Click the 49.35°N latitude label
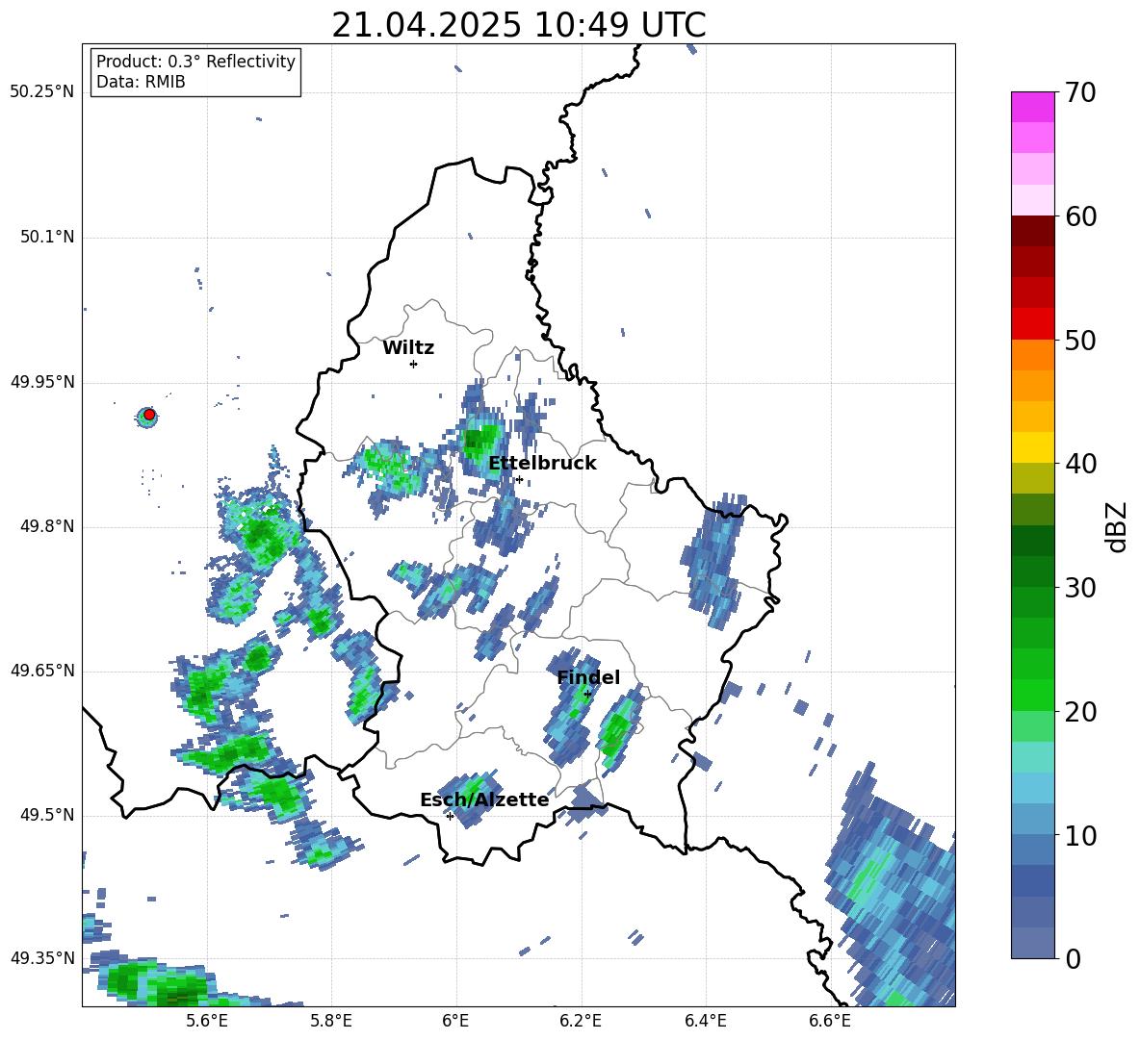The image size is (1140, 1040). pos(41,958)
